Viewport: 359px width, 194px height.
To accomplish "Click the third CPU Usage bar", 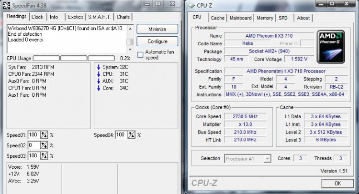I will 101,58.
